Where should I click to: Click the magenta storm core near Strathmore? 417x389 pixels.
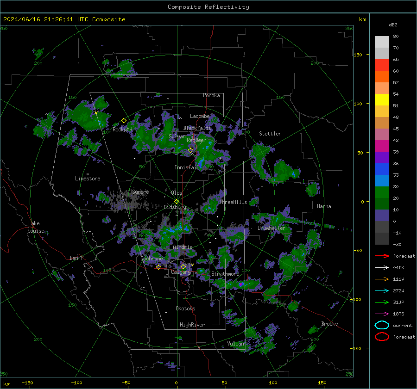[241, 284]
